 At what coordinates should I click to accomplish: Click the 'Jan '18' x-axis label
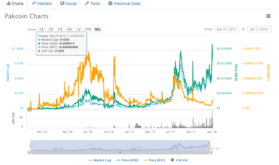point(212,132)
